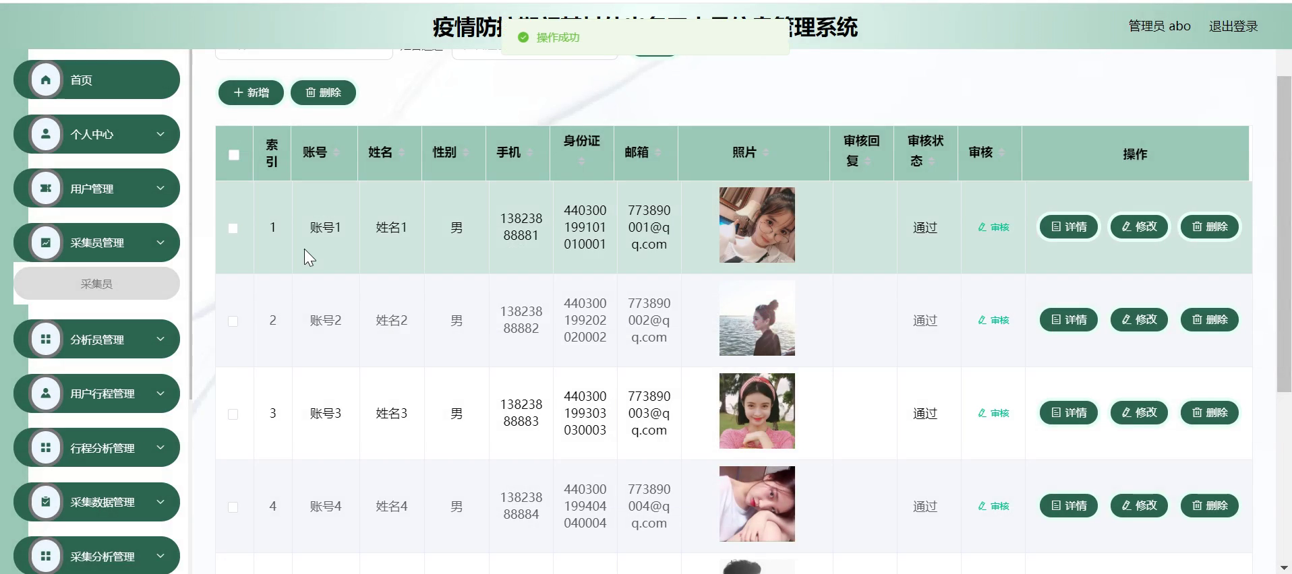The width and height of the screenshot is (1292, 574).
Task: Click the person icon beside 个人中心
Action: (46, 134)
